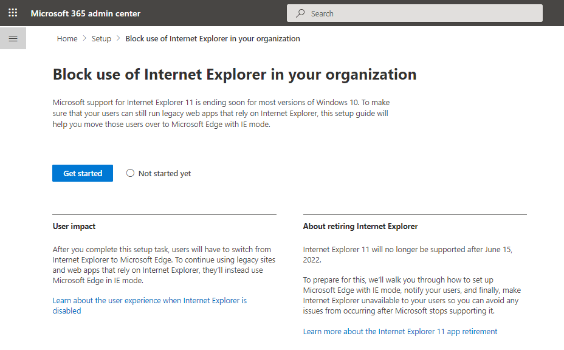Toggle the hamburger navigation menu
The width and height of the screenshot is (564, 350).
tap(13, 38)
